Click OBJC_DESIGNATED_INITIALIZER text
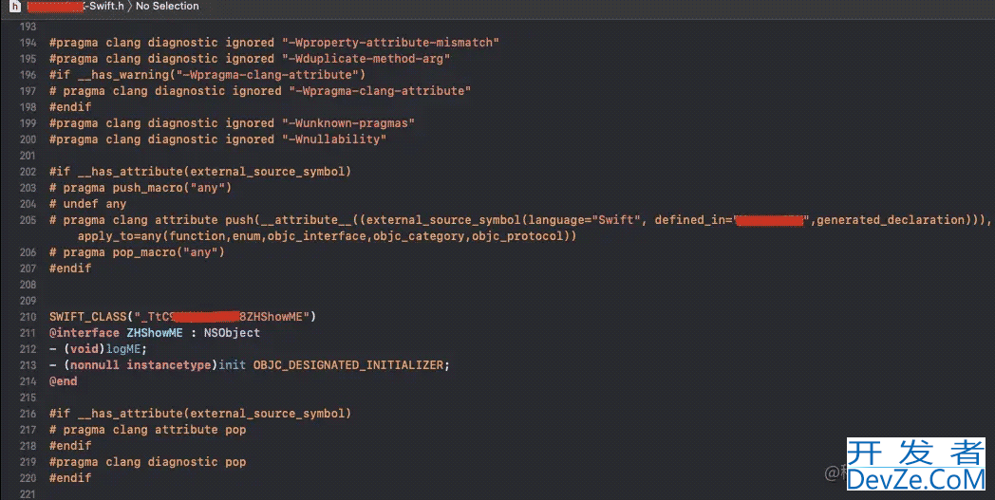The image size is (995, 500). [x=347, y=365]
